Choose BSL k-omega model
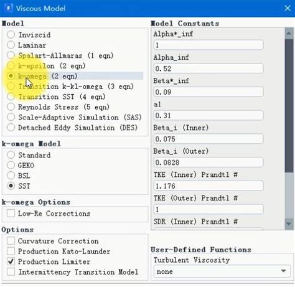Viewport: 295px width, 287px height. [x=11, y=176]
